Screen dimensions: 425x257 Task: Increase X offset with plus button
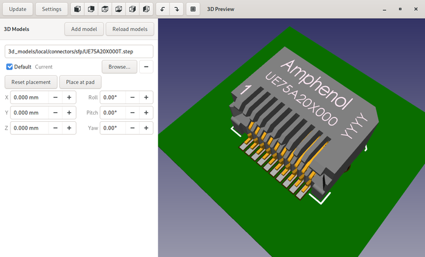(69, 97)
